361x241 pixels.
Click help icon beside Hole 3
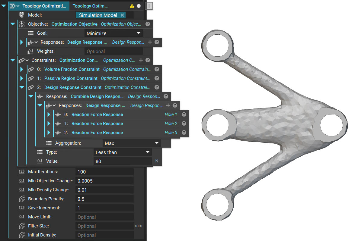coord(184,133)
